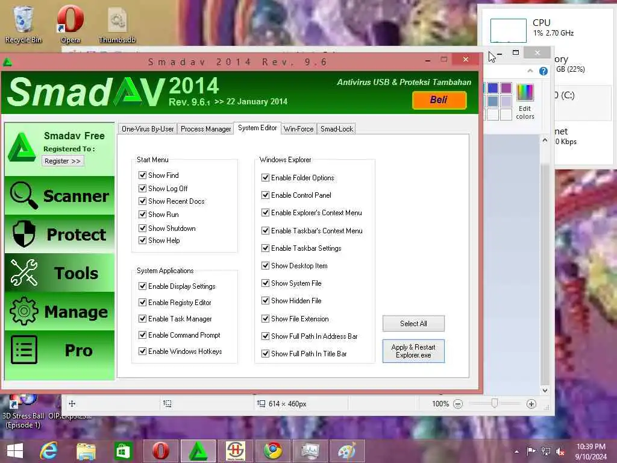Viewport: 617px width, 463px height.
Task: Switch to Task Manager in the taskbar
Action: click(x=310, y=451)
